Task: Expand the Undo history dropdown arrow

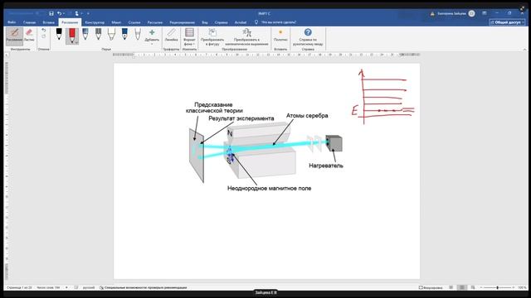Action: click(x=64, y=13)
